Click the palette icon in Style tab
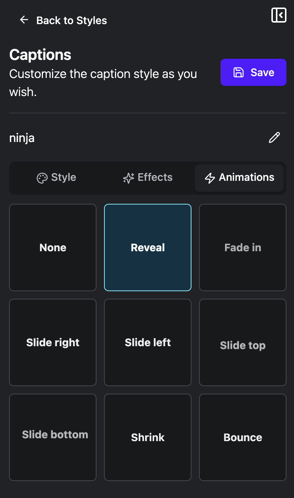This screenshot has height=498, width=294. (x=42, y=178)
